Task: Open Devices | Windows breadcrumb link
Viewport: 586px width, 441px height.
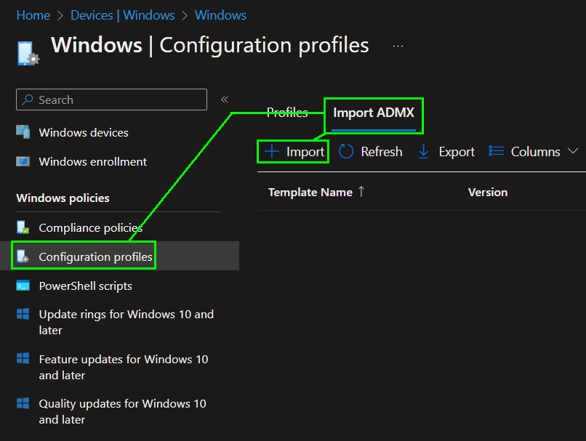Action: click(122, 15)
